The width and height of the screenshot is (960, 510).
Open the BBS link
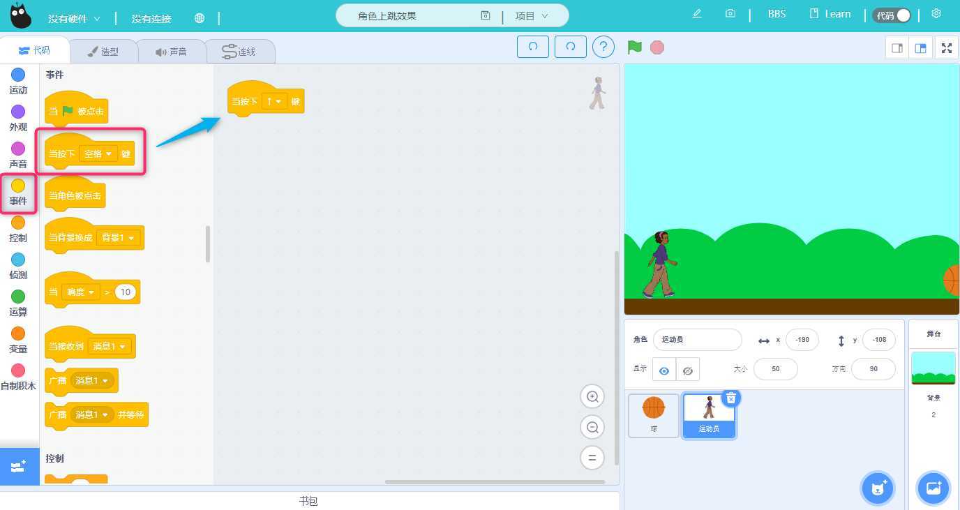click(777, 14)
